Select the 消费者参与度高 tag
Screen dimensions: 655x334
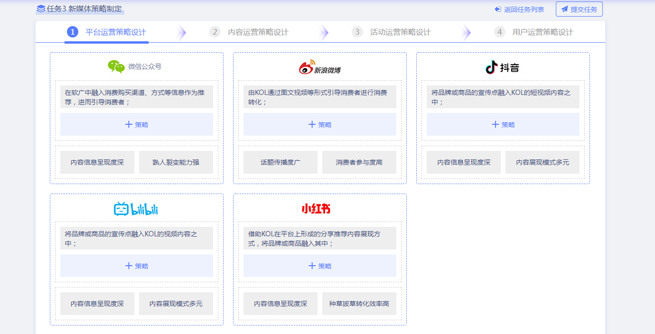pos(359,162)
